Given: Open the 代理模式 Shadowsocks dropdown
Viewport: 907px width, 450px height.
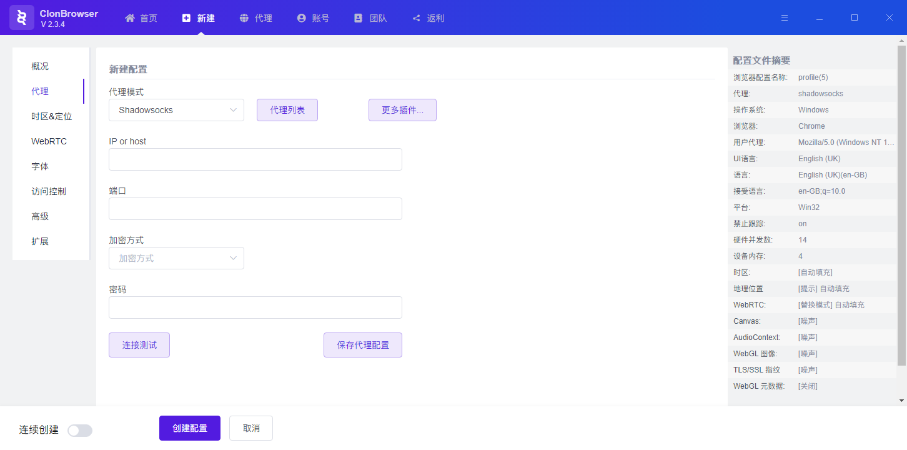Looking at the screenshot, I should pos(176,109).
